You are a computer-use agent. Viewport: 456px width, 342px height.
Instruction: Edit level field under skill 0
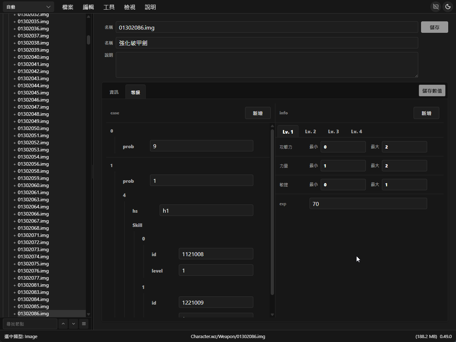[x=216, y=270]
